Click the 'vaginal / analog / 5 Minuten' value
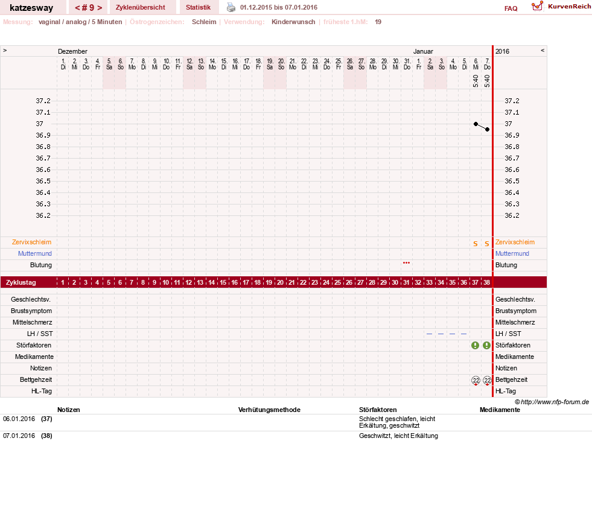The width and height of the screenshot is (592, 514). (x=80, y=22)
